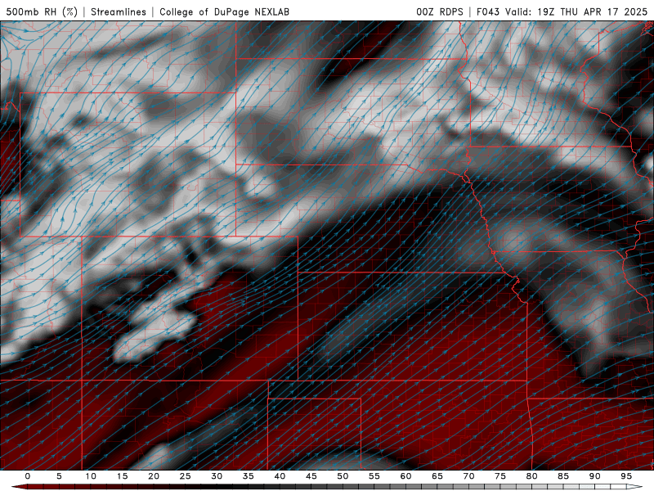Click the "F043" forecast hour label

(488, 11)
